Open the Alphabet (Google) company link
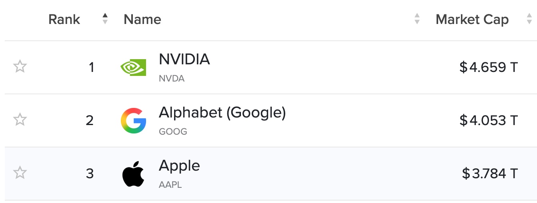Viewport: 537px width, 203px height. (222, 113)
